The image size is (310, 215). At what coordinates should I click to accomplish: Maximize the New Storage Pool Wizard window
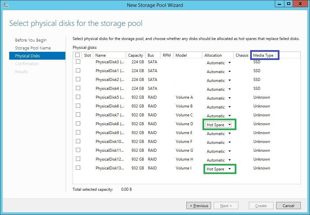tap(288, 4)
